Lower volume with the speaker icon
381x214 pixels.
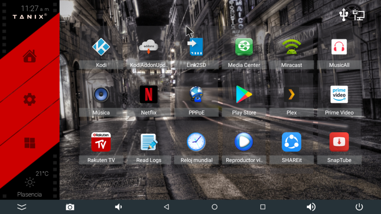118,207
